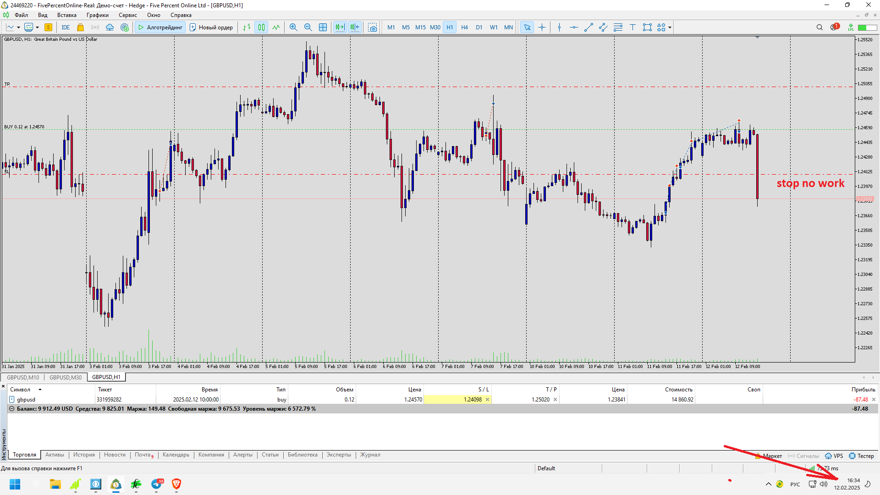Open the tile windows grid icon
The width and height of the screenshot is (880, 495).
pos(323,27)
